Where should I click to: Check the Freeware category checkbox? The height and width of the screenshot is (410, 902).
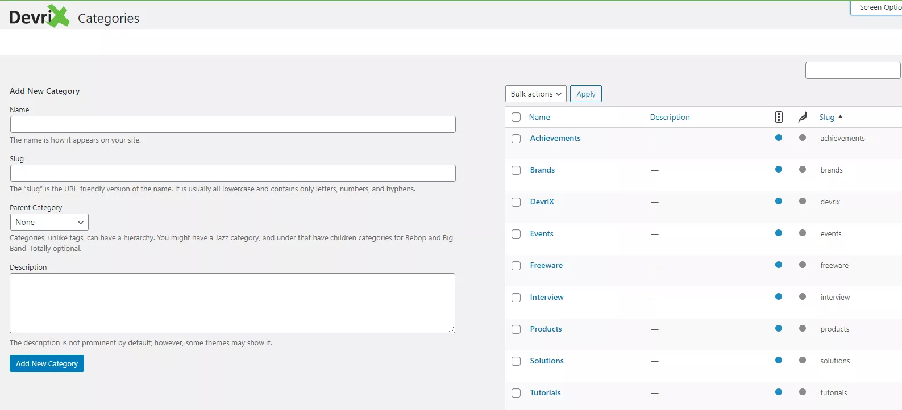point(516,266)
